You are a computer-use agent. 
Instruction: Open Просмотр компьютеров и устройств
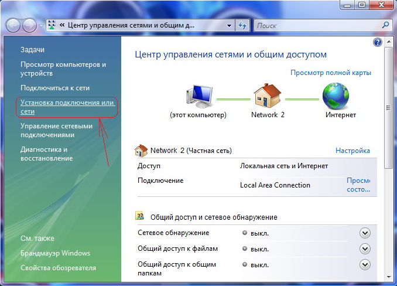coord(63,69)
